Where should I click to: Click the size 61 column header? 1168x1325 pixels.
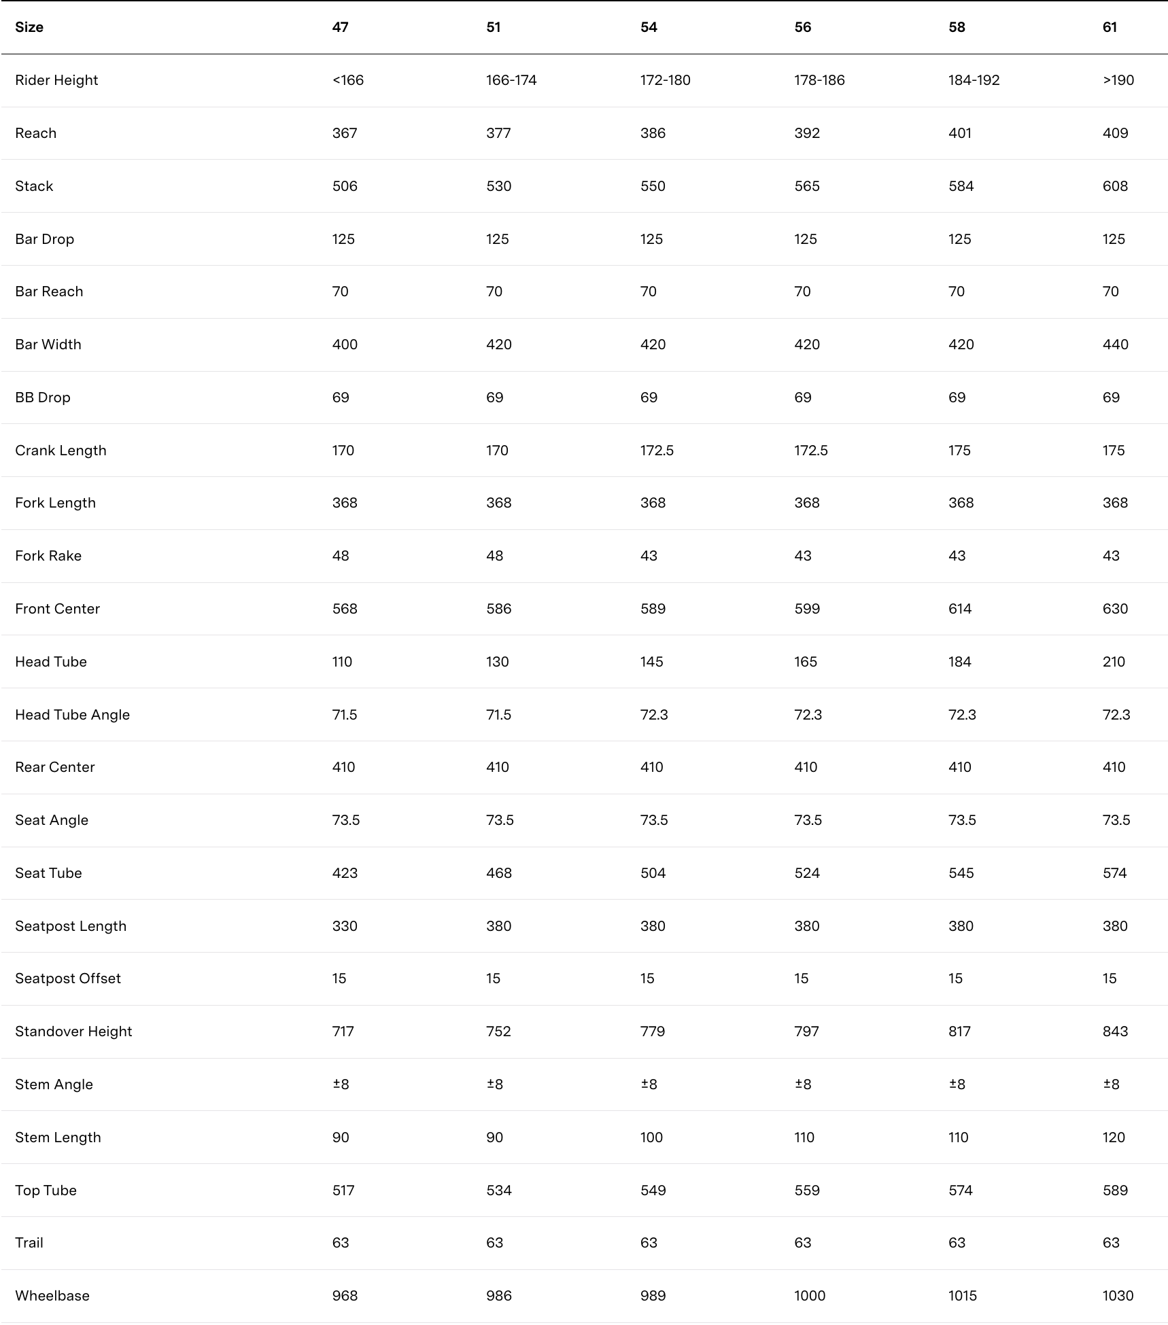tap(1110, 27)
